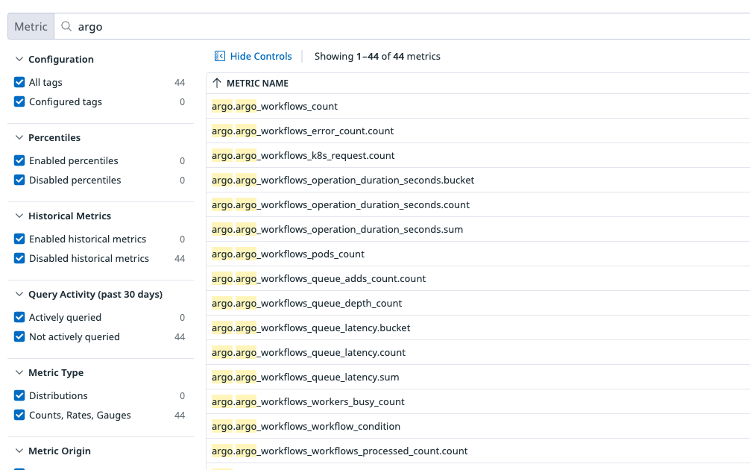
Task: Collapse the Percentiles section
Action: tap(19, 137)
